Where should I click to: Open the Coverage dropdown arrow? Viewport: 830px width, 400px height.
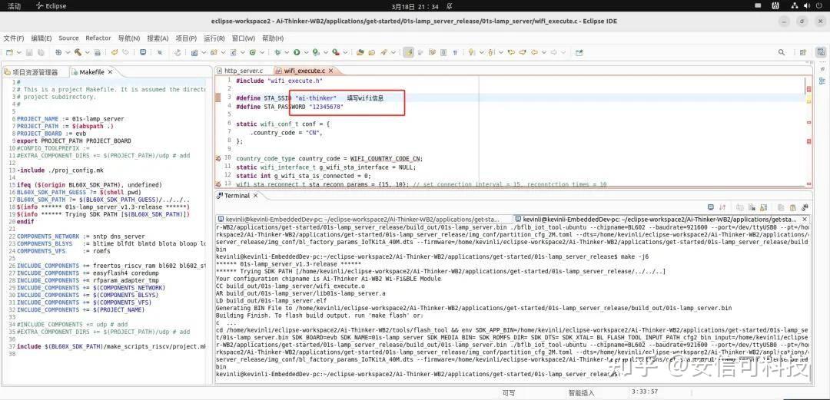pos(326,52)
